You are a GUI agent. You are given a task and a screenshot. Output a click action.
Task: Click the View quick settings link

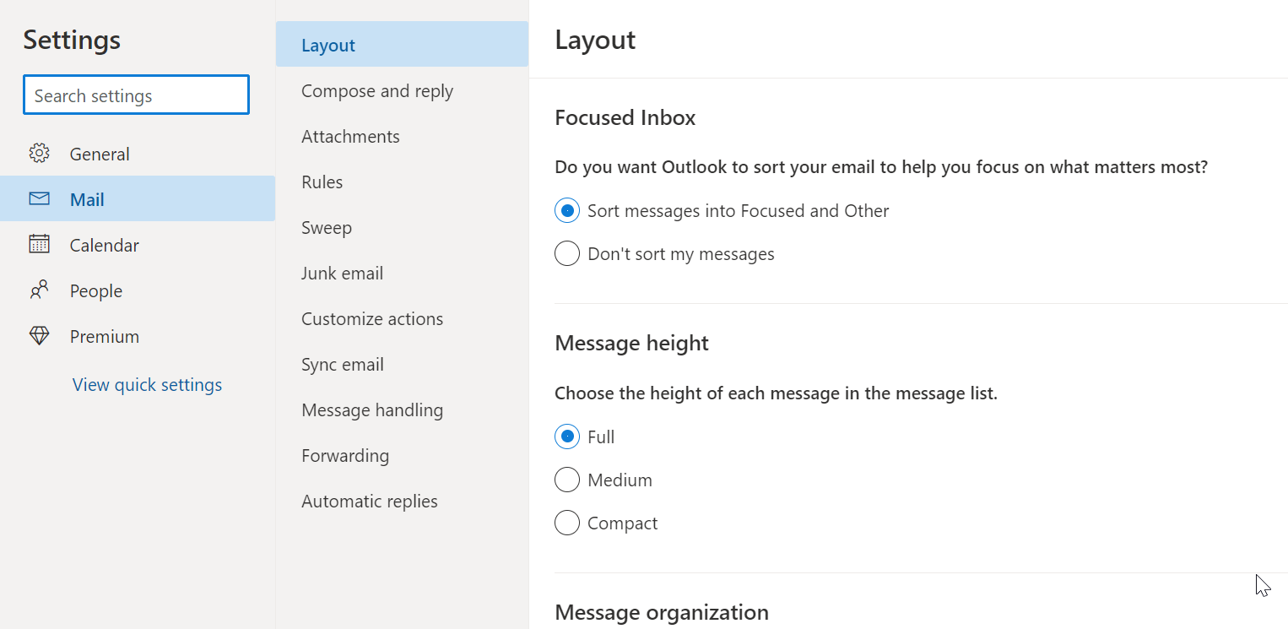click(x=147, y=384)
